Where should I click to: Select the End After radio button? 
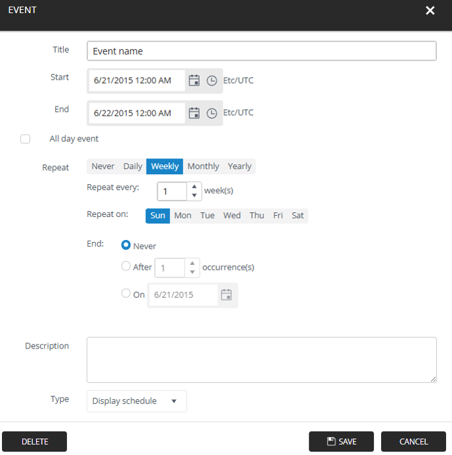(x=126, y=266)
